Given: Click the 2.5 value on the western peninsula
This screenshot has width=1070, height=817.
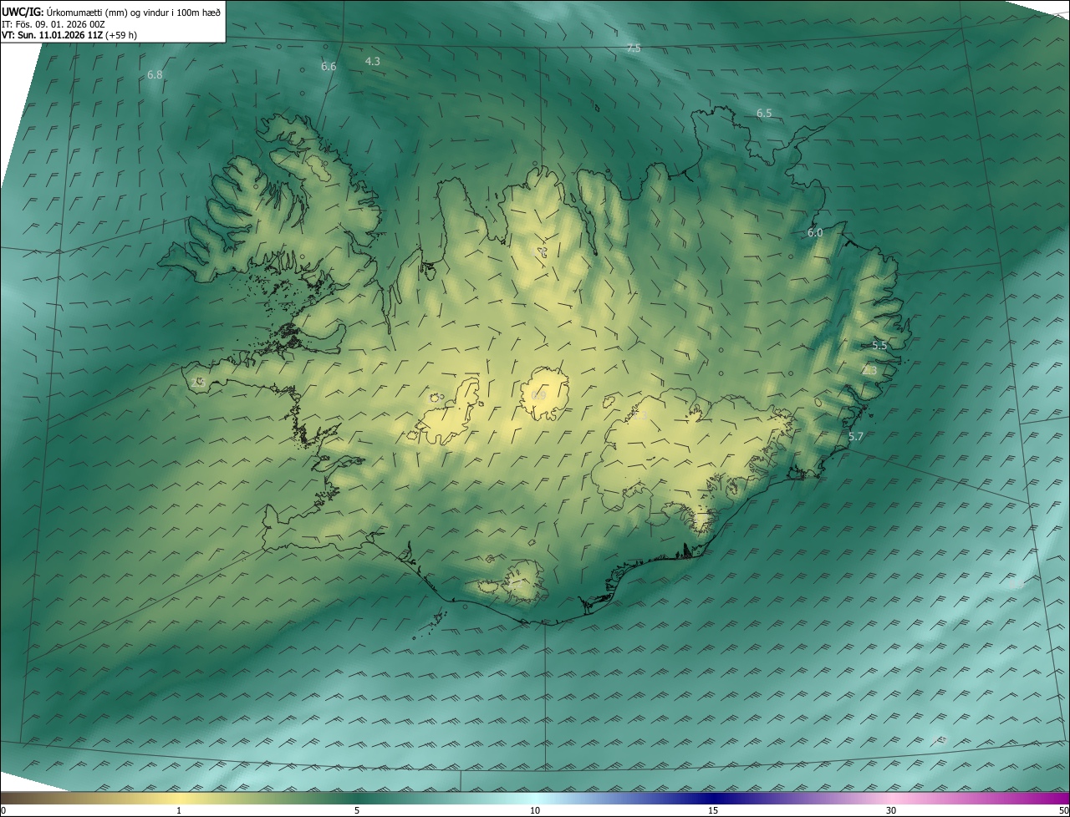Looking at the screenshot, I should tap(198, 382).
